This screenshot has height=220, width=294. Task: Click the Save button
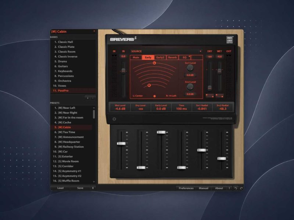80,188
